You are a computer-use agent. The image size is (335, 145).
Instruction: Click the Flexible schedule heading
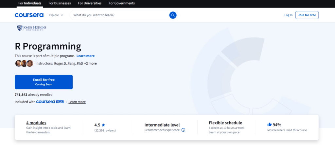(x=225, y=123)
